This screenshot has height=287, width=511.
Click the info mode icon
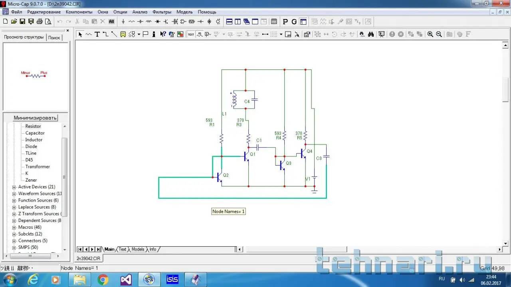[154, 34]
